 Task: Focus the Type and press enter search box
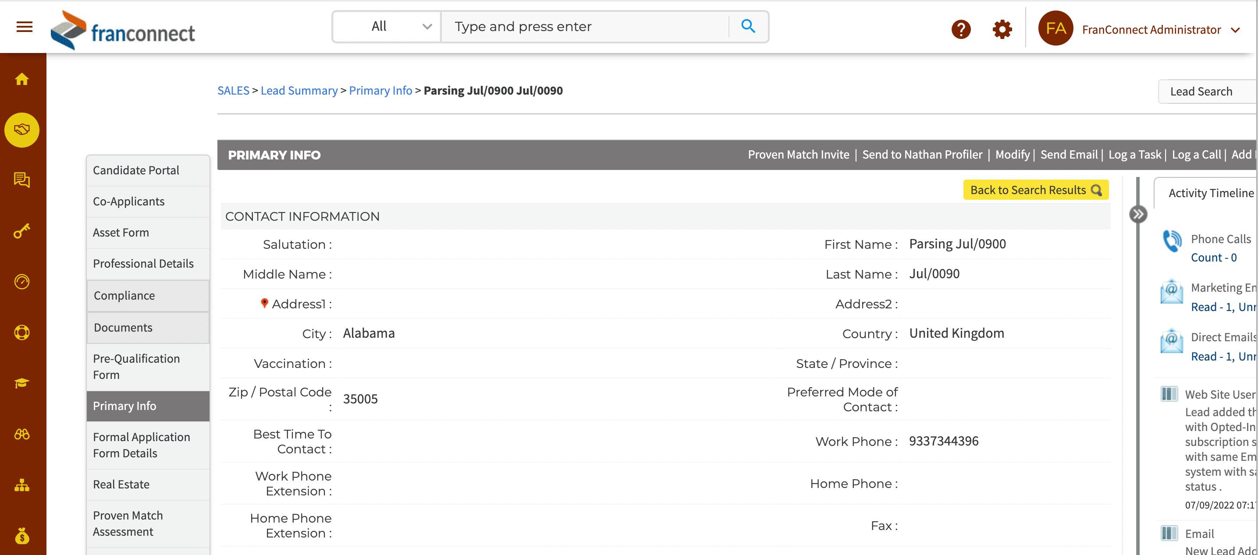[585, 26]
